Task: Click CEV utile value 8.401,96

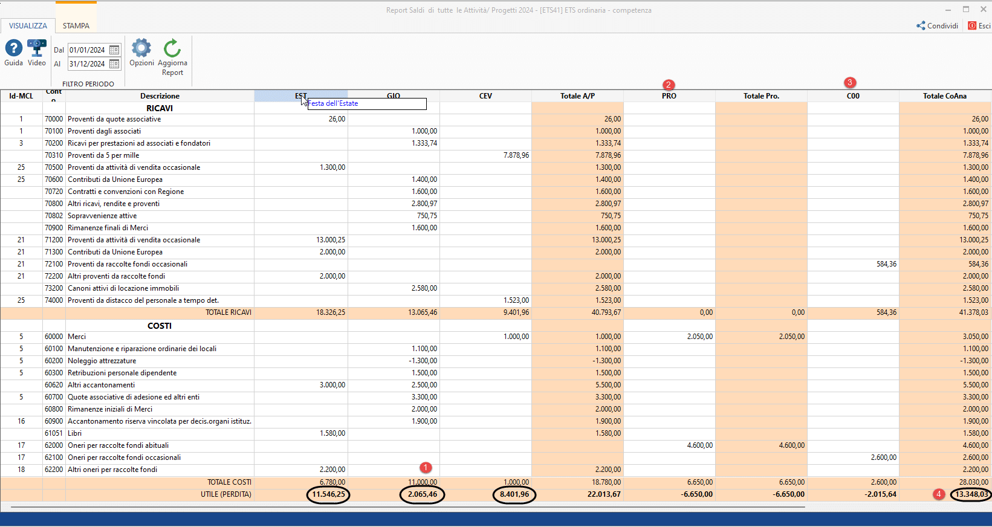Action: (x=514, y=494)
